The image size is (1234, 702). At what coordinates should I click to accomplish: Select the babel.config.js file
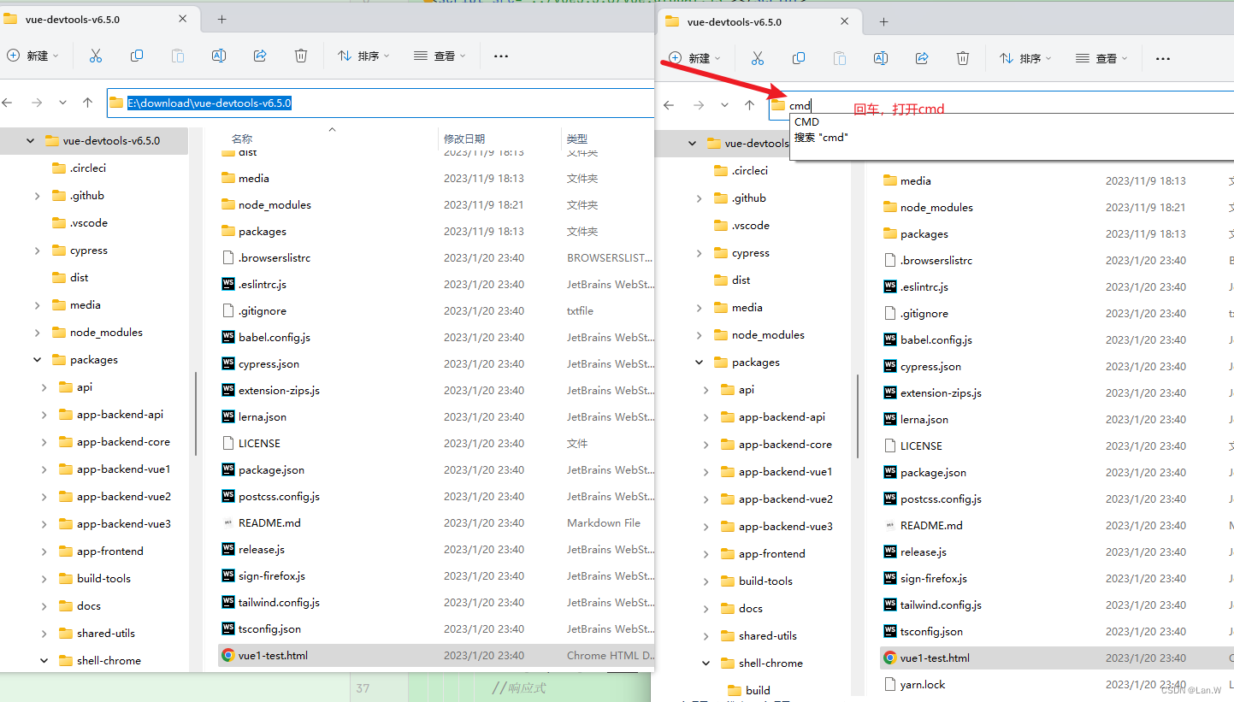272,337
